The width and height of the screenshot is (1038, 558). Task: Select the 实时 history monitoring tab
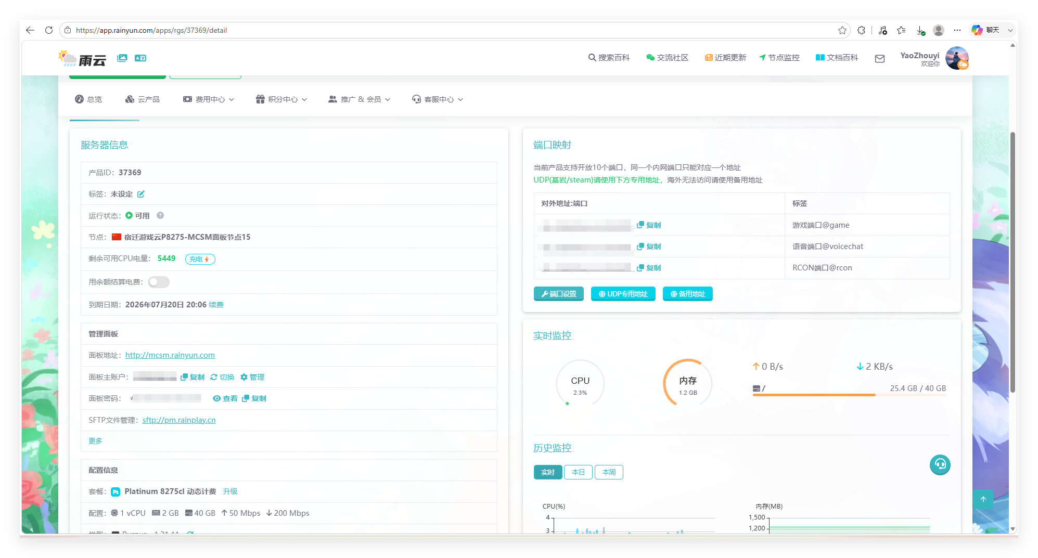pyautogui.click(x=548, y=472)
